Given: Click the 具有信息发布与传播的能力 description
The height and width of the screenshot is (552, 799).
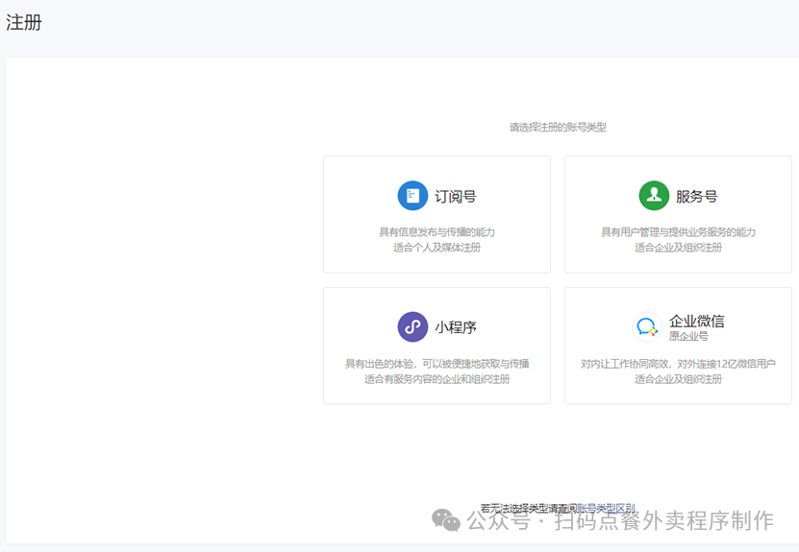Looking at the screenshot, I should click(x=437, y=232).
